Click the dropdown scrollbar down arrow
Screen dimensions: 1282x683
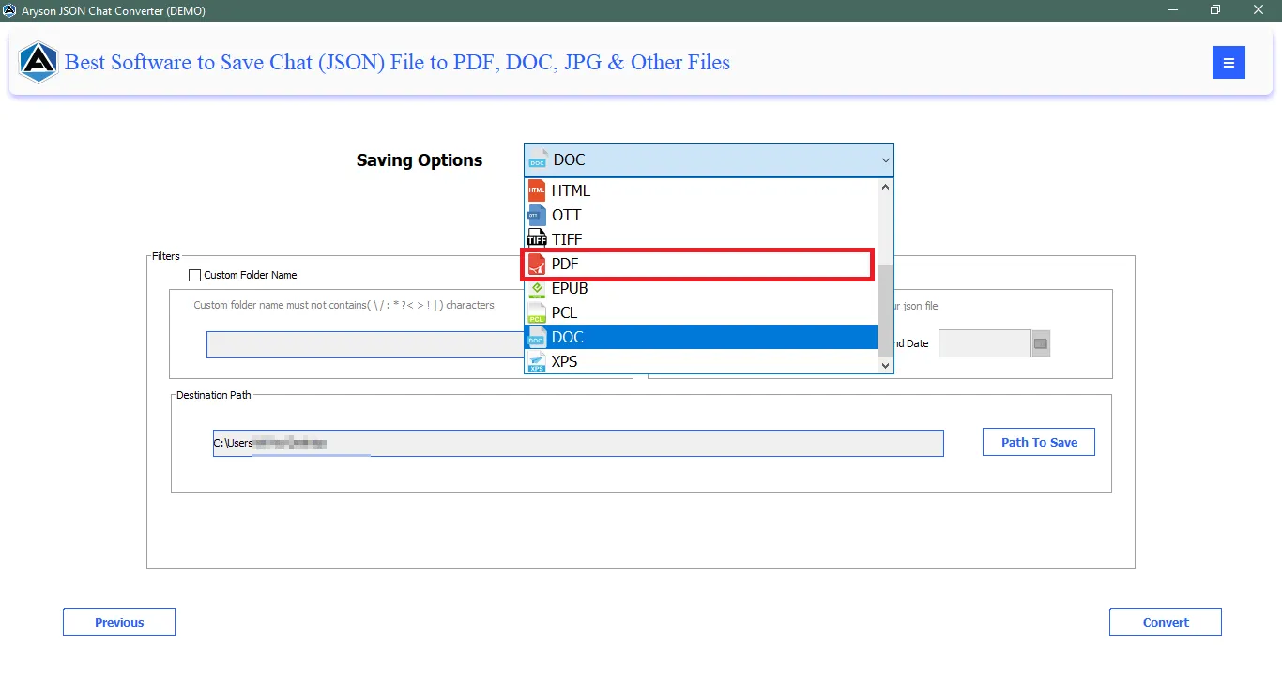[x=883, y=365]
